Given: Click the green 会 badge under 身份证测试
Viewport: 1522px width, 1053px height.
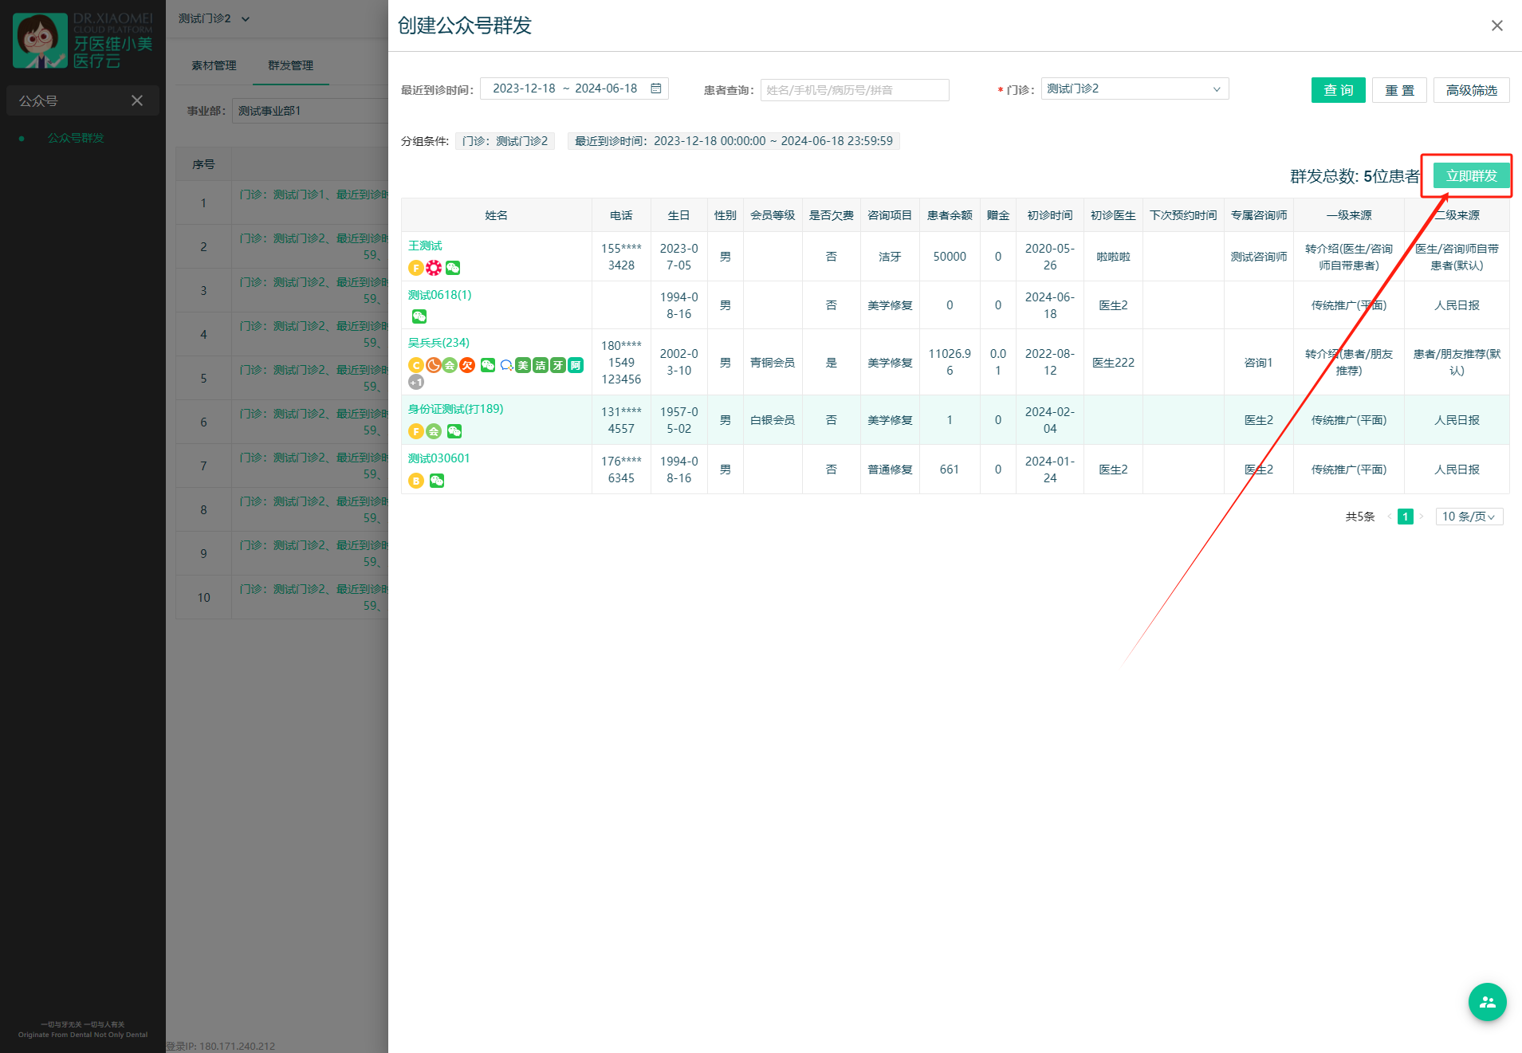Looking at the screenshot, I should (x=434, y=431).
